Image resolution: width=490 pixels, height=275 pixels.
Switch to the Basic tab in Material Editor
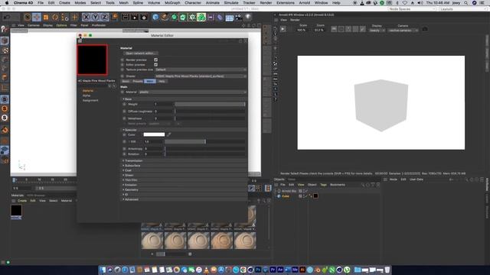coord(126,81)
